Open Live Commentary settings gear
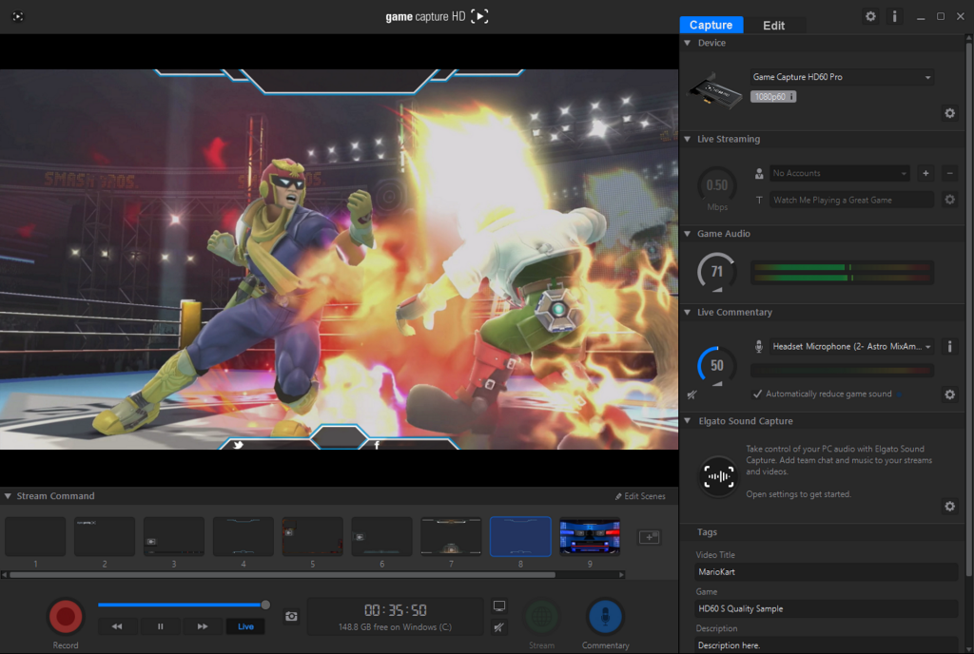 pos(950,394)
